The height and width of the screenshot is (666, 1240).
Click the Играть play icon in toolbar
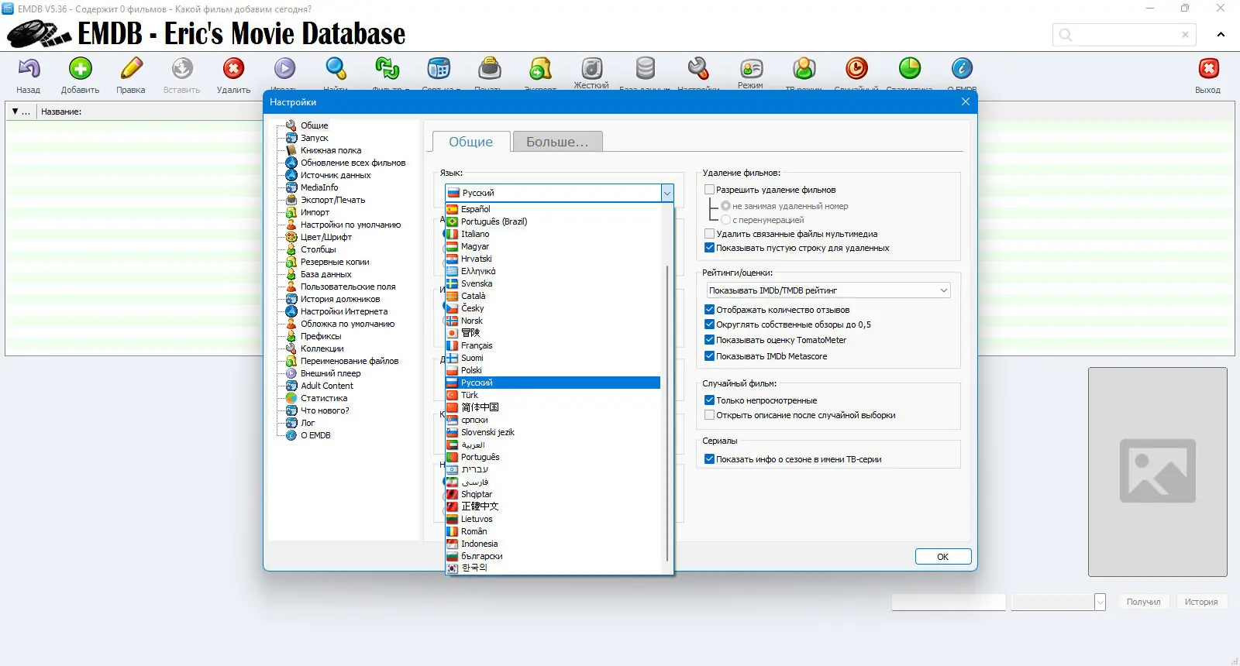click(284, 69)
